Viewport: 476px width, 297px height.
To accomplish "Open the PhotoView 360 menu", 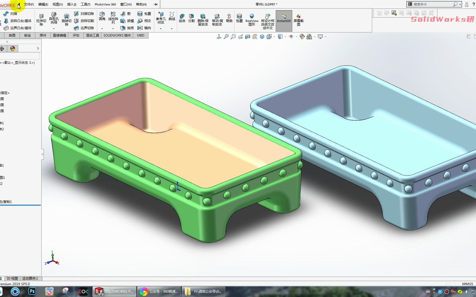I will [x=105, y=4].
